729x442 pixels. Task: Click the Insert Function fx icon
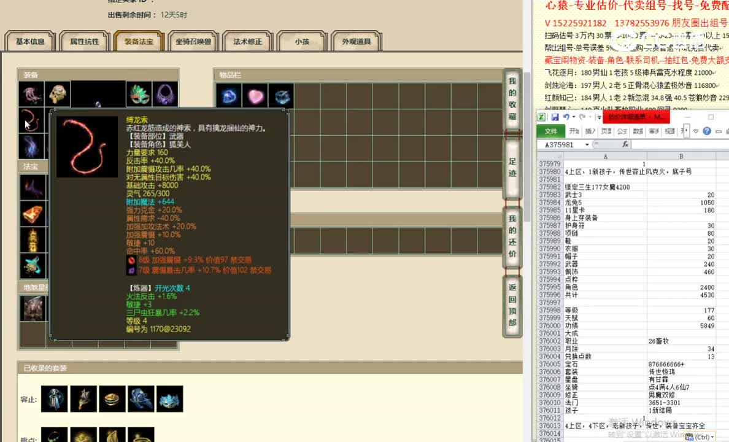625,144
